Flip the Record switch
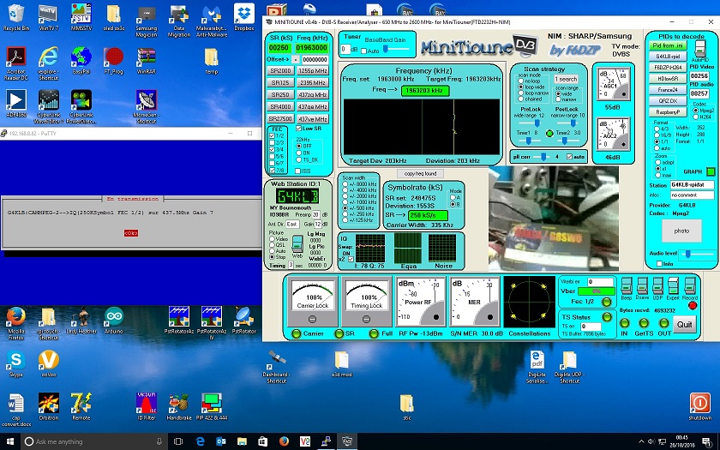 [x=689, y=286]
